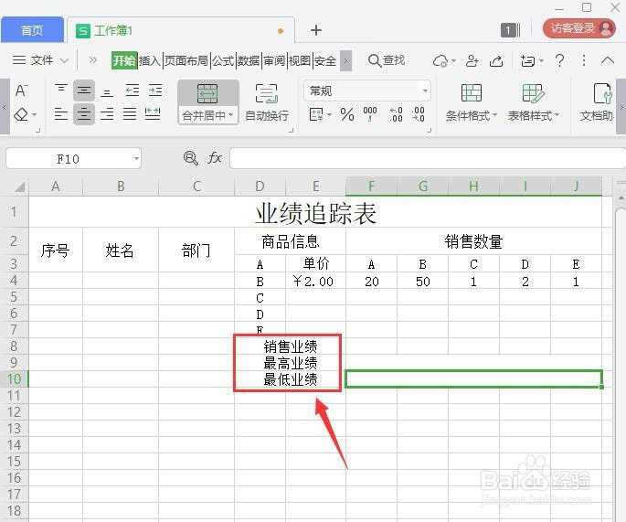
Task: Apply justify alignment
Action: tap(130, 114)
